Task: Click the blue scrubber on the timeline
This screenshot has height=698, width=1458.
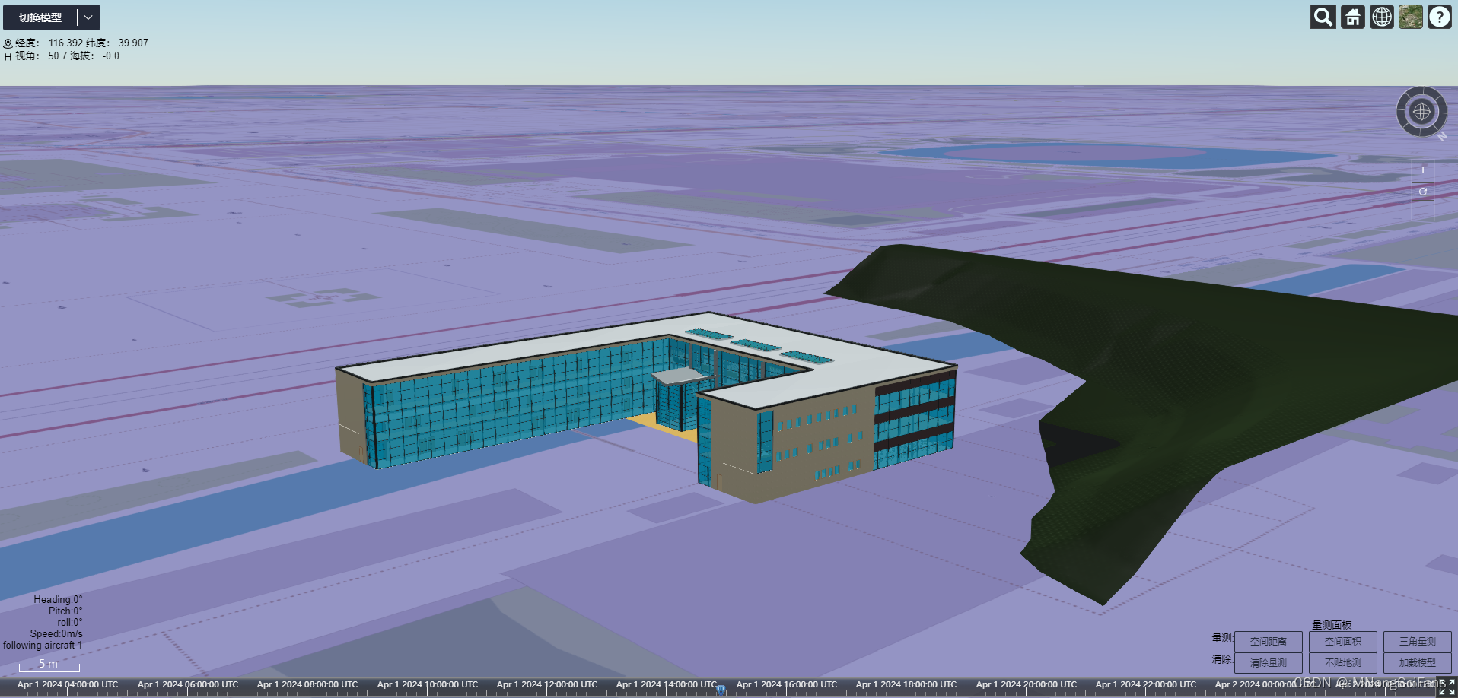Action: [721, 688]
